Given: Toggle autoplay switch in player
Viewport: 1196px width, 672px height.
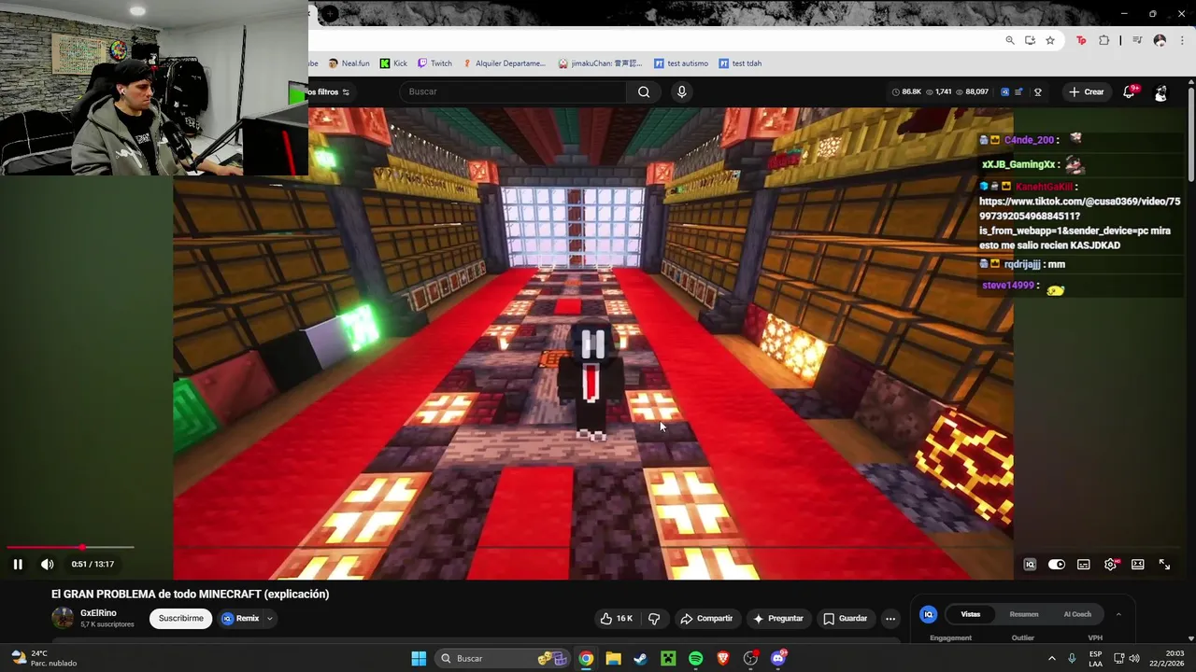Looking at the screenshot, I should click(x=1057, y=565).
